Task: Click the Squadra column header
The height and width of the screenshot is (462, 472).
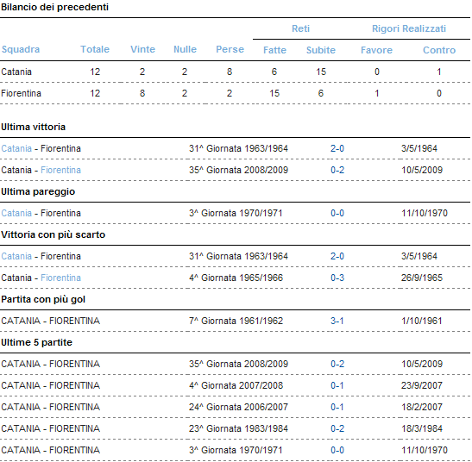Action: [21, 49]
